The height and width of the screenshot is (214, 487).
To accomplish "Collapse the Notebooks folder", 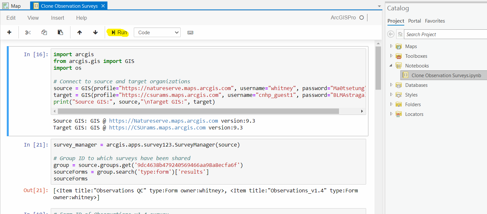I will 391,66.
